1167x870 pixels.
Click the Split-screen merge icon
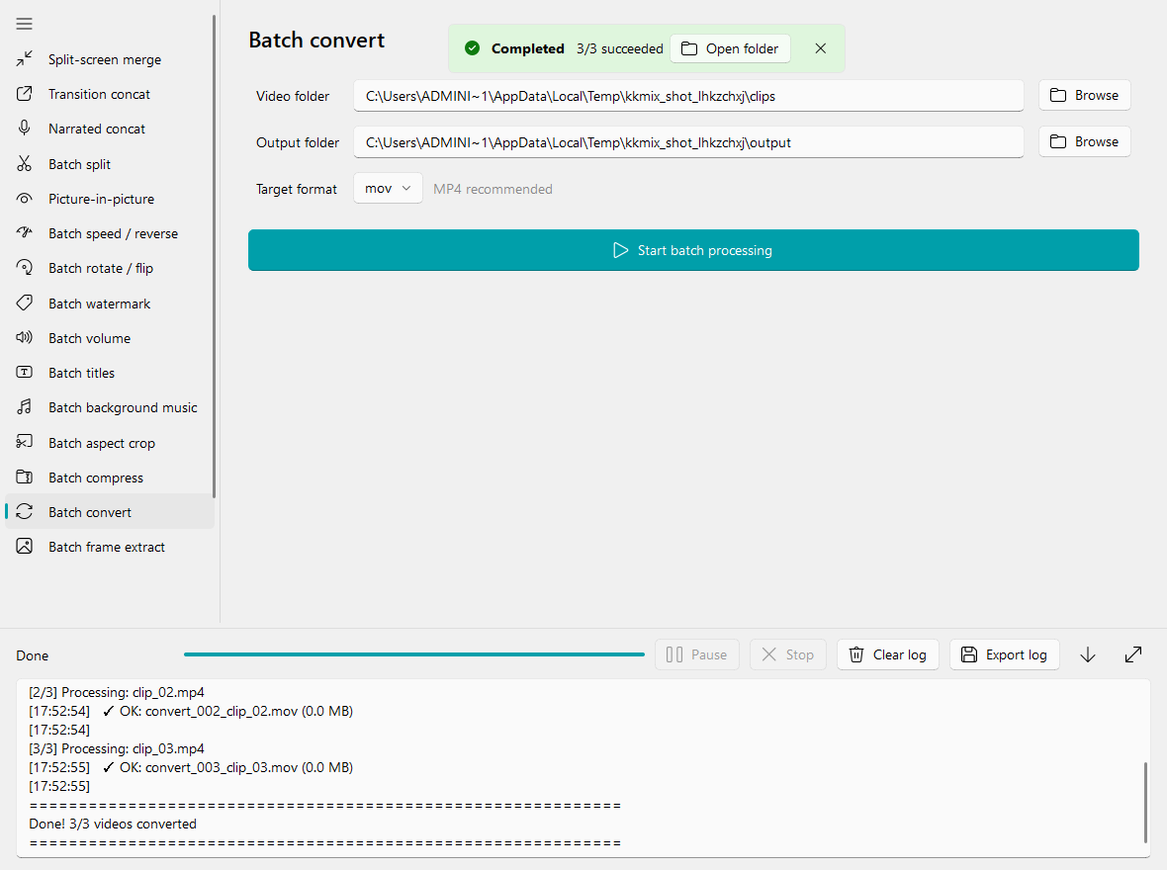[x=25, y=58]
